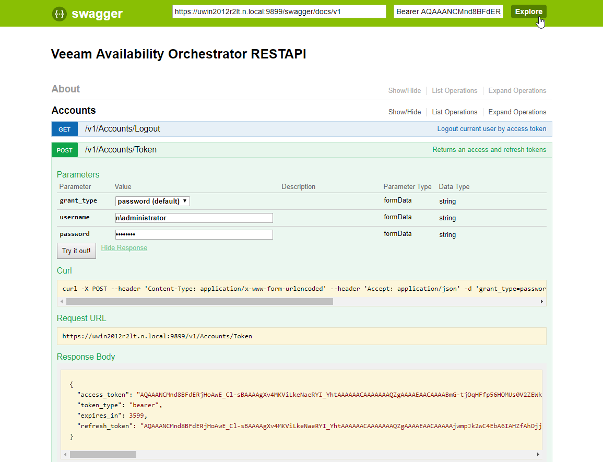Click the string data type for password

(x=447, y=235)
